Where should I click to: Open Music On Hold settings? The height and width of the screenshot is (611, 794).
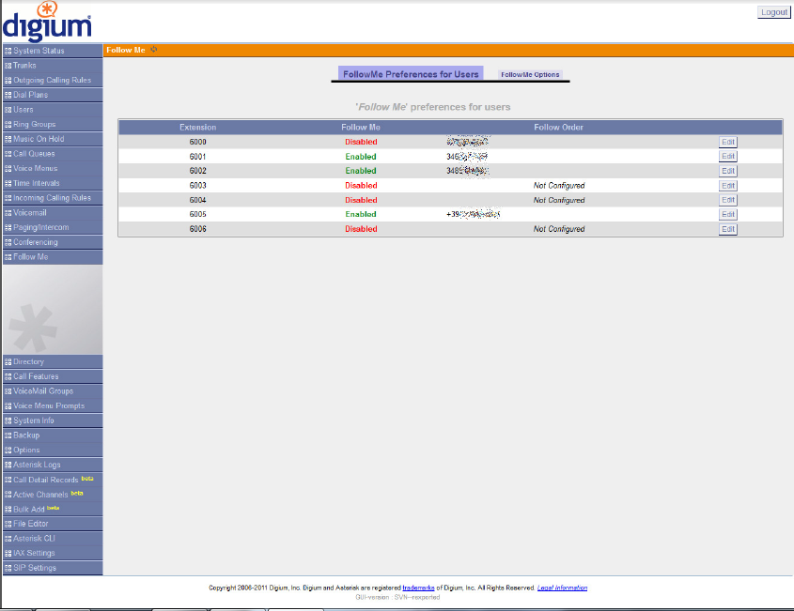(53, 139)
